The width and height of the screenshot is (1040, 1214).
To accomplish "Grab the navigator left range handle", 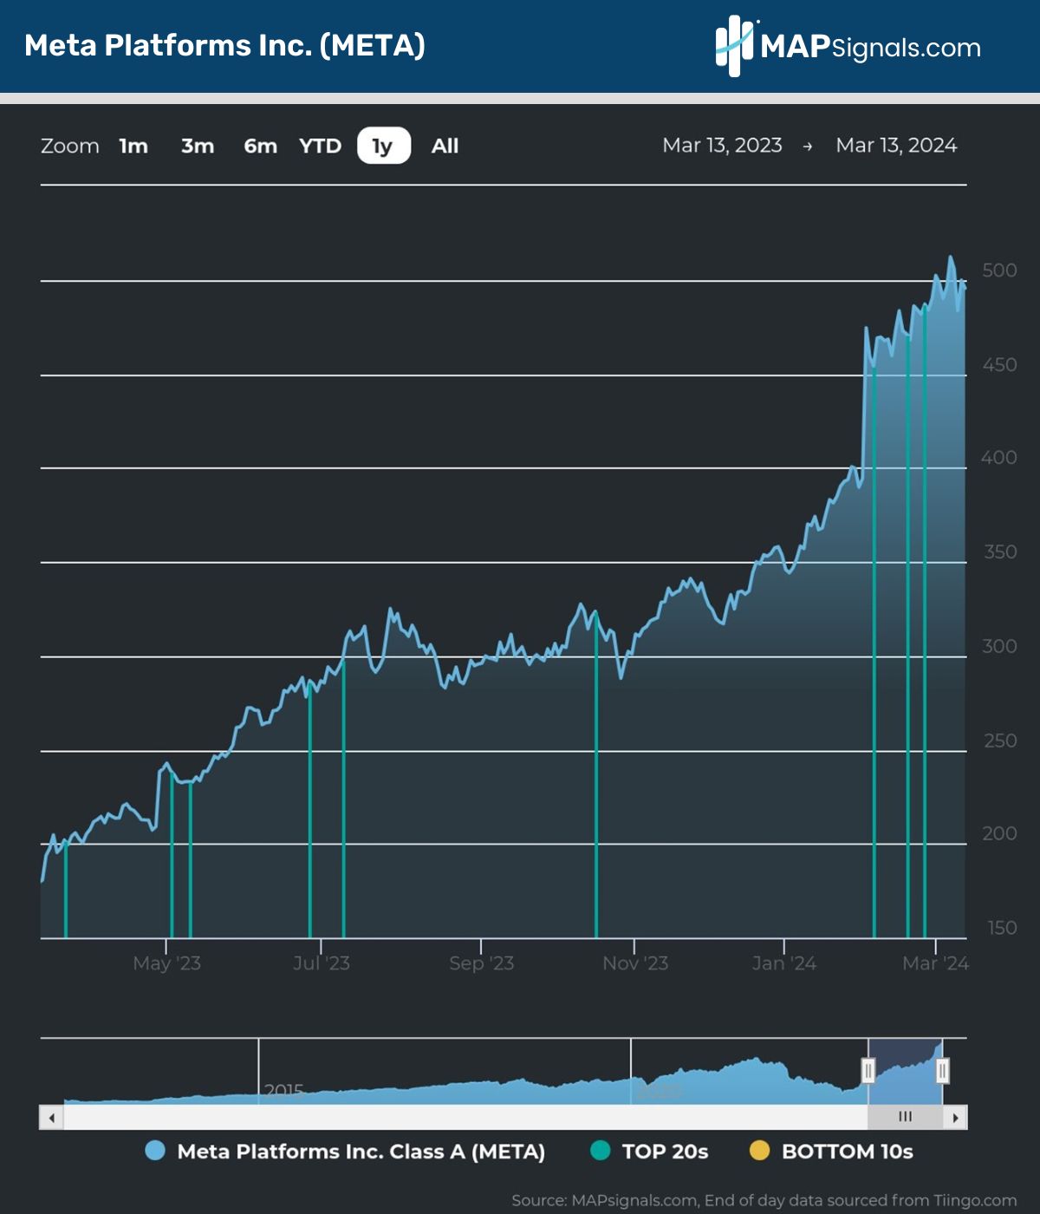I will (x=868, y=1071).
